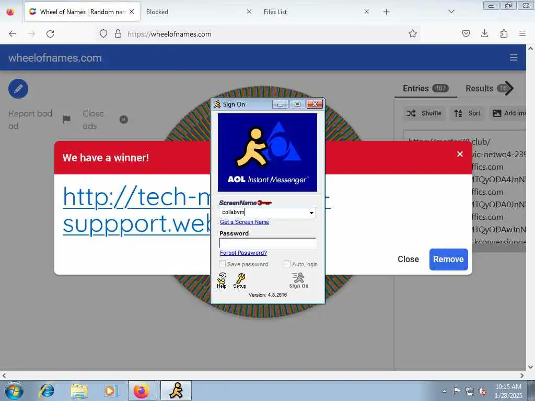Open Setup wrench in AIM window
Image resolution: width=535 pixels, height=401 pixels.
click(239, 280)
